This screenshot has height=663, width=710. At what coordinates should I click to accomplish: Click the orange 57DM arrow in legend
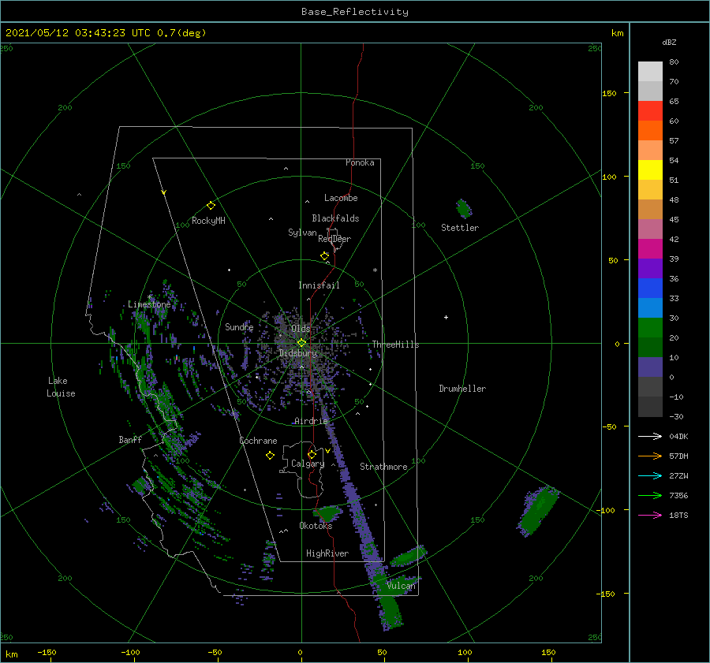(x=650, y=456)
